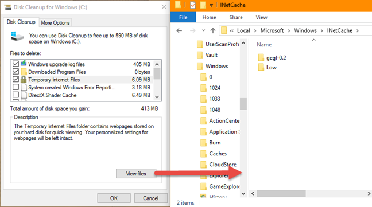Image resolution: width=372 pixels, height=207 pixels.
Task: Click the Files to delete scrollbar thumb
Action: pos(157,73)
